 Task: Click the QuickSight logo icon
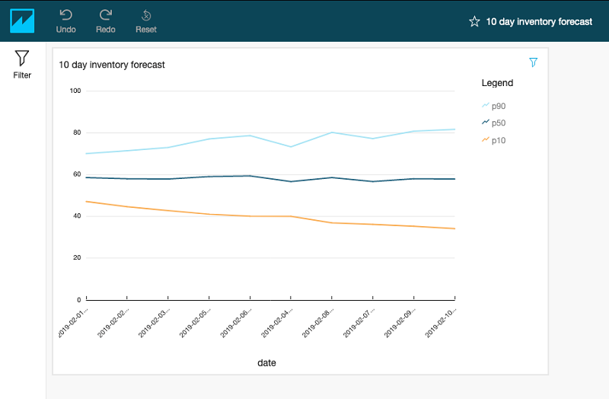[22, 21]
